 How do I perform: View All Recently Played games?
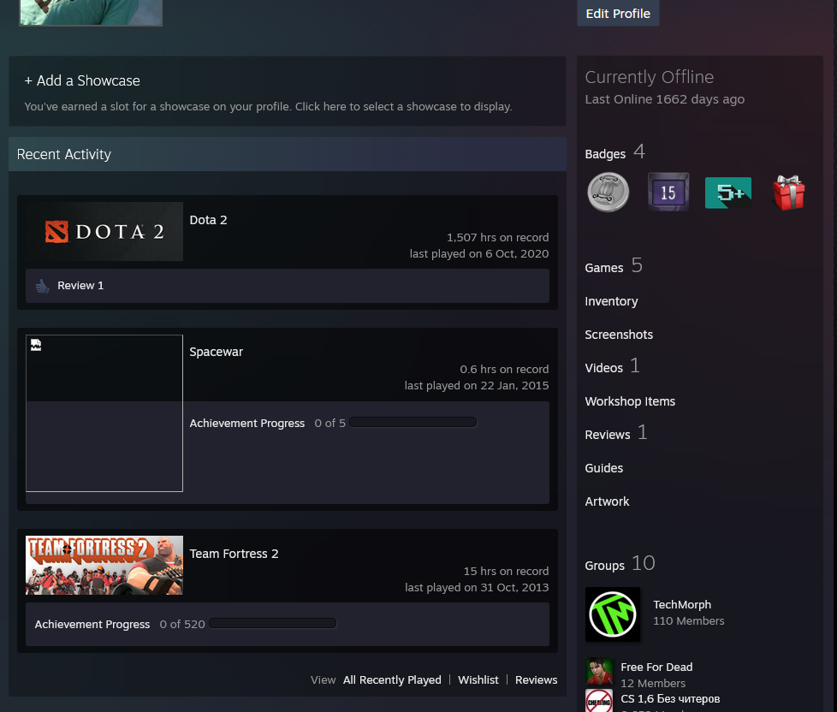[392, 680]
